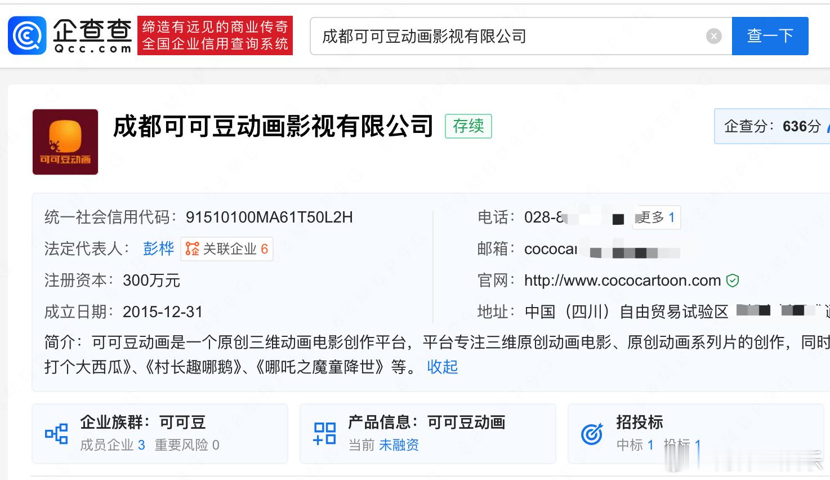The width and height of the screenshot is (830, 480).
Task: Visit http://www.cococartoon.com website link
Action: pos(622,281)
